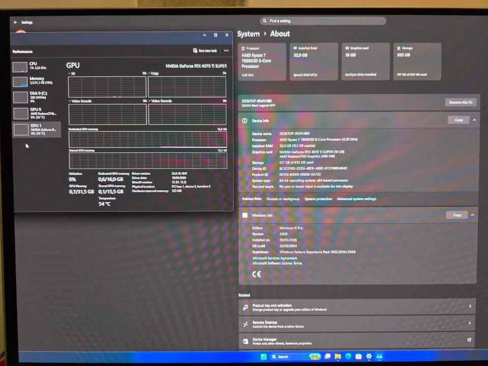Open Remote Desktop settings row
The height and width of the screenshot is (366, 488).
[x=357, y=324]
